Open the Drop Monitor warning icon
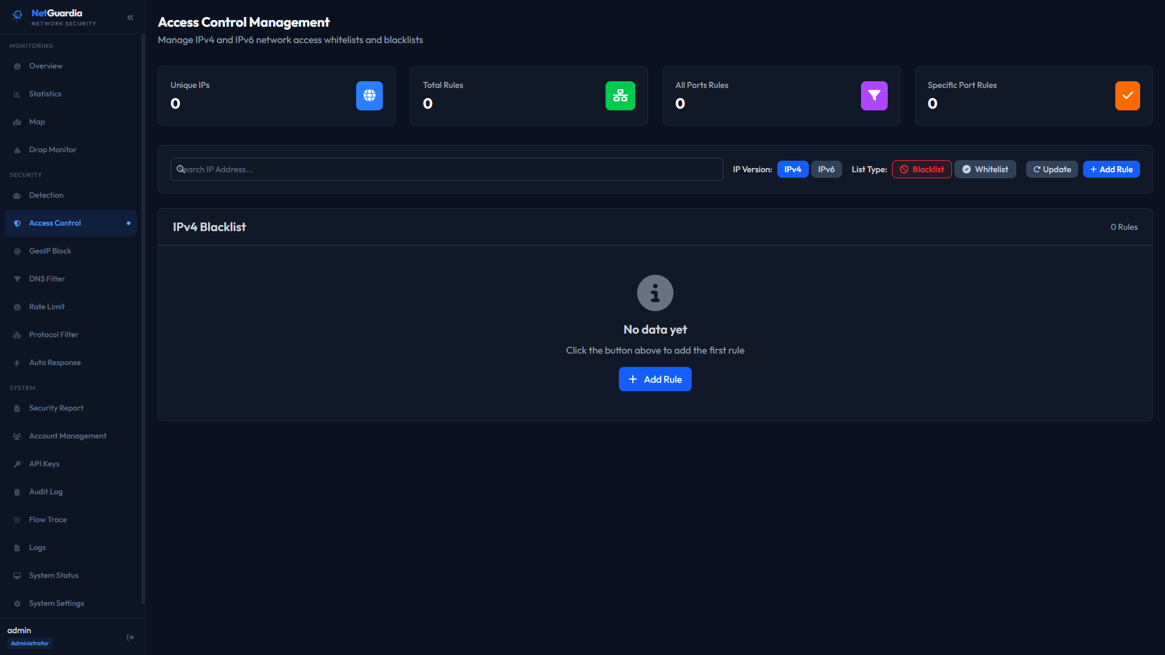Viewport: 1165px width, 655px height. click(17, 150)
